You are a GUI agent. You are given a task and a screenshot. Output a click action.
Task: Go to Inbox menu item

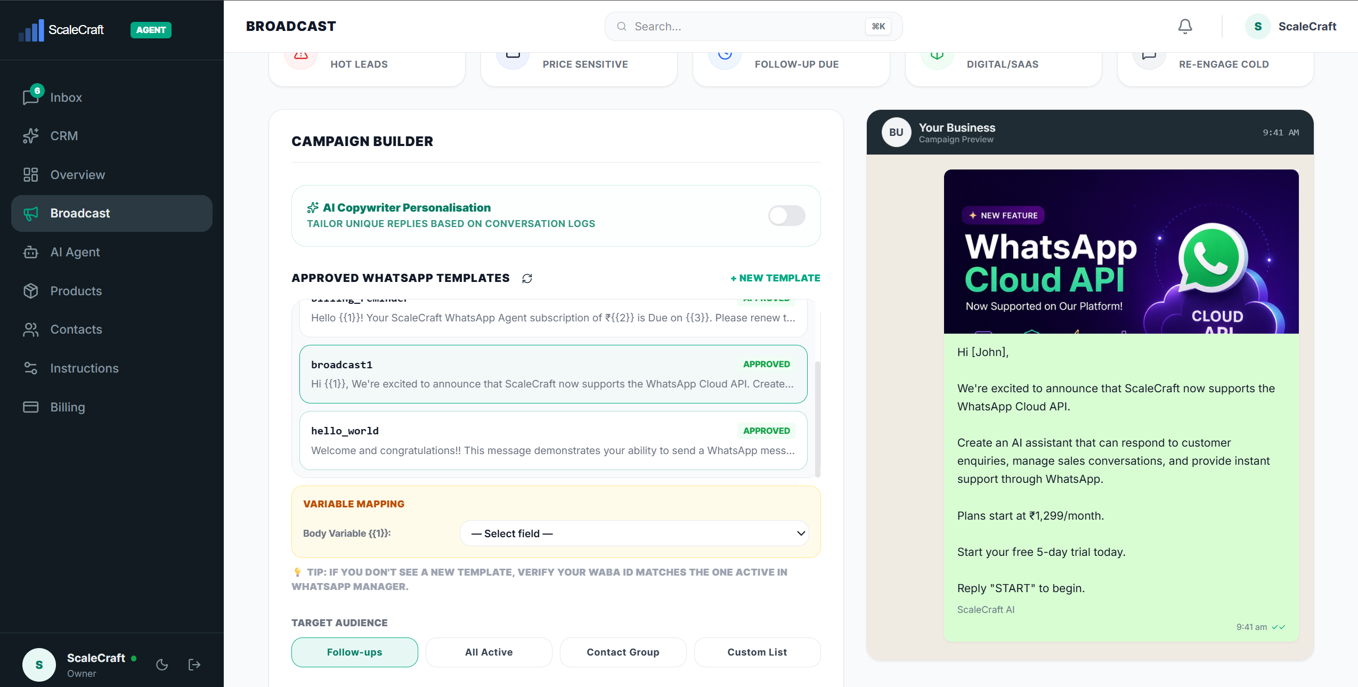coord(112,98)
